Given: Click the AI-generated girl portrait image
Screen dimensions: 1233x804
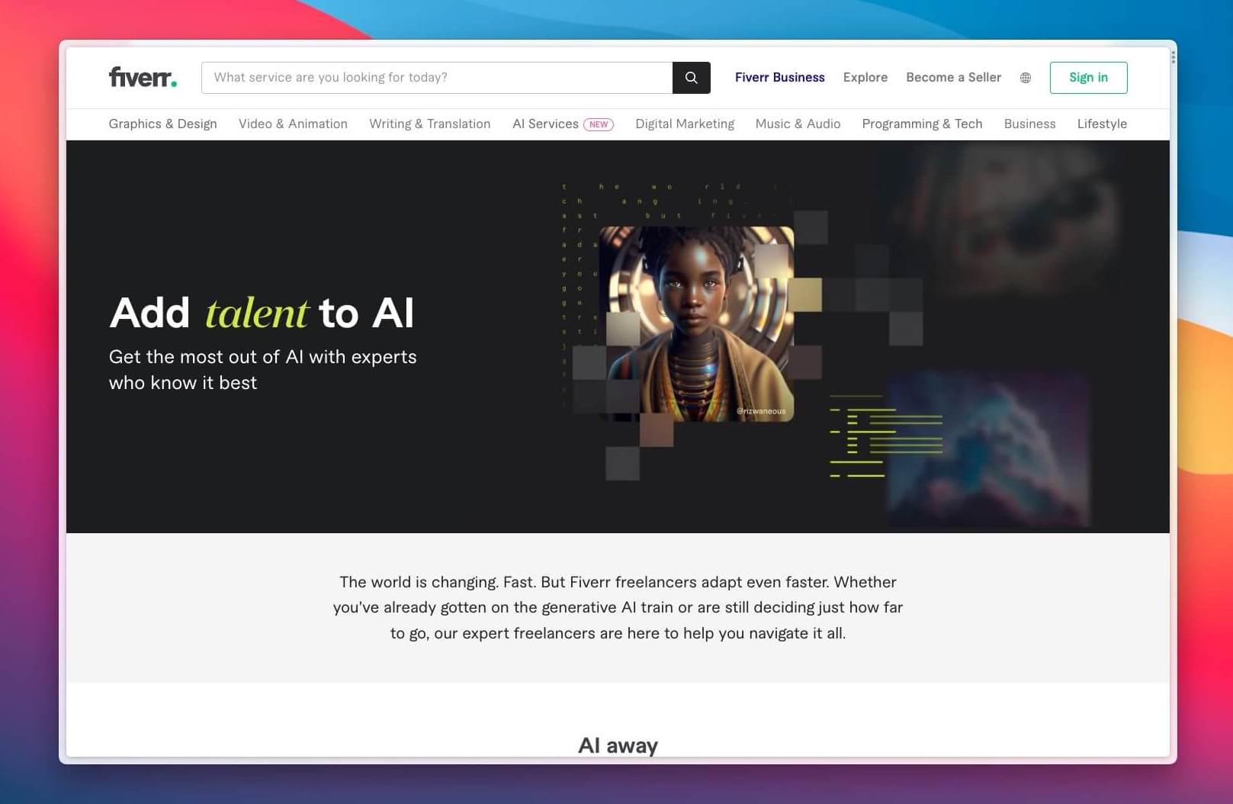Looking at the screenshot, I should 696,323.
